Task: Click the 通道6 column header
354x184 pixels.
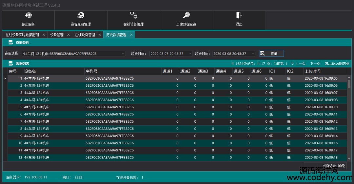Action: pos(259,71)
